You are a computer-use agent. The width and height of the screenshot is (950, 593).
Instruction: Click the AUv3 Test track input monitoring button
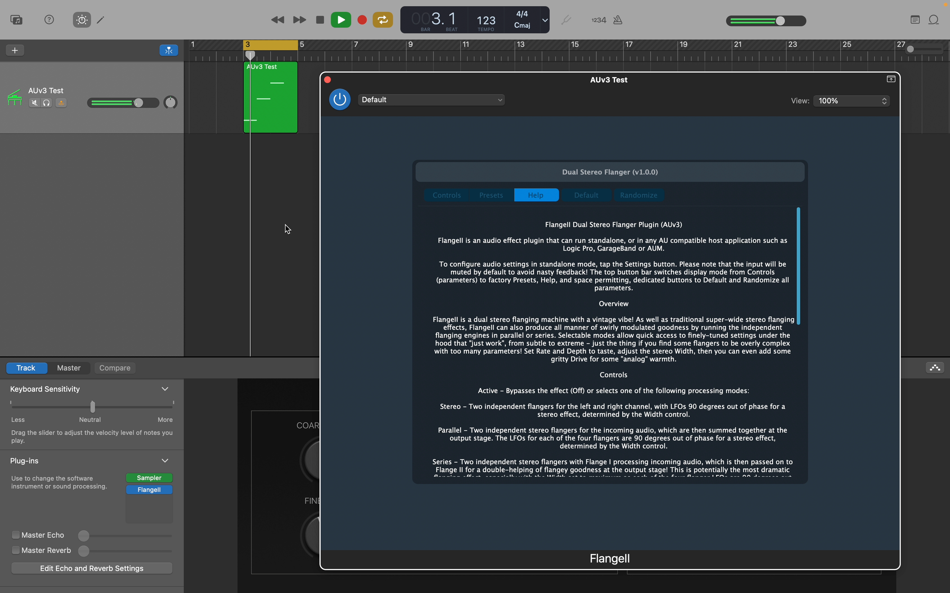[61, 103]
